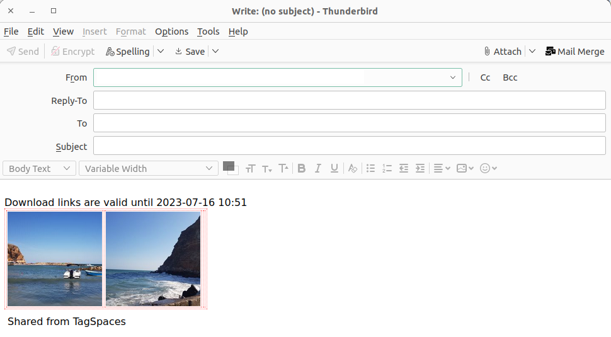Open the Spelling checker
The width and height of the screenshot is (611, 337).
click(x=128, y=52)
